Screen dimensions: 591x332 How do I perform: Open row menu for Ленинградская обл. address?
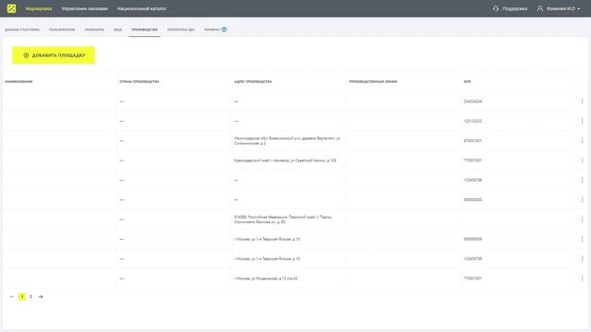coord(582,140)
